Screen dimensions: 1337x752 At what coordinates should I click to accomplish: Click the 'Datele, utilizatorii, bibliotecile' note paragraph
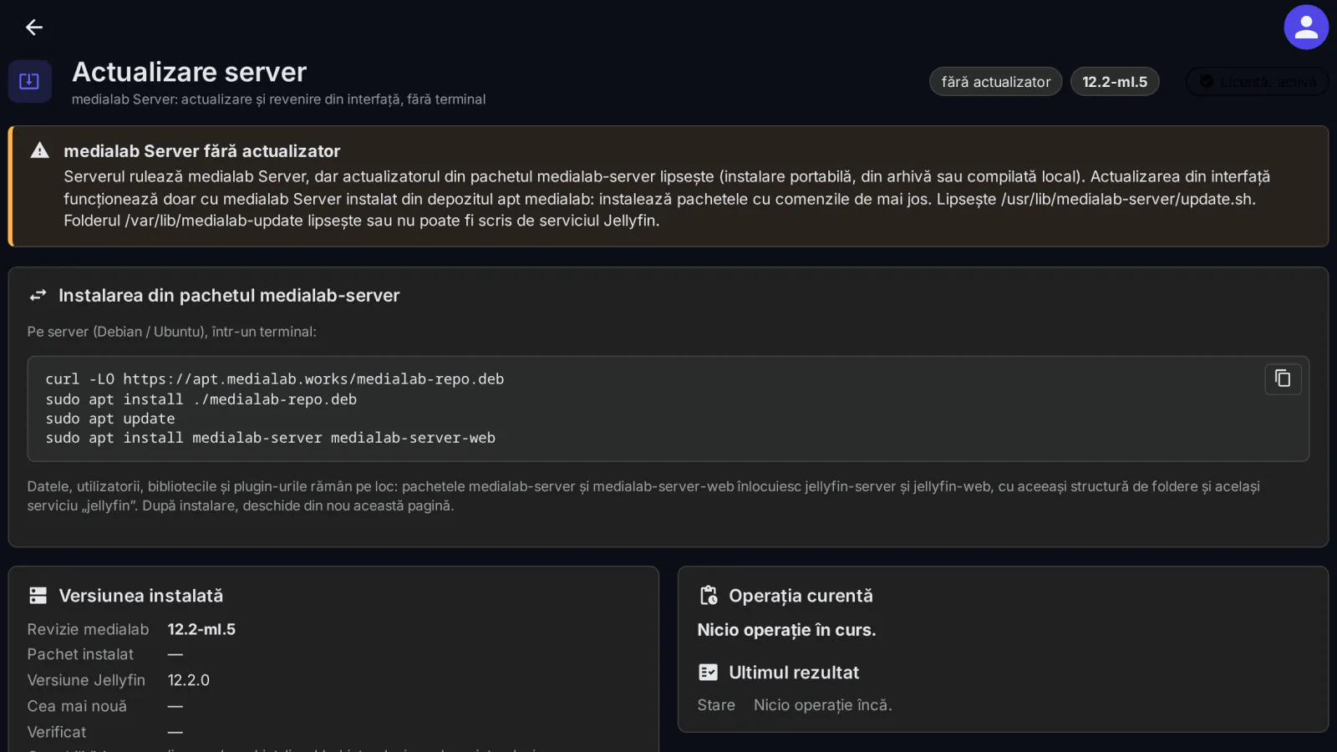[643, 496]
